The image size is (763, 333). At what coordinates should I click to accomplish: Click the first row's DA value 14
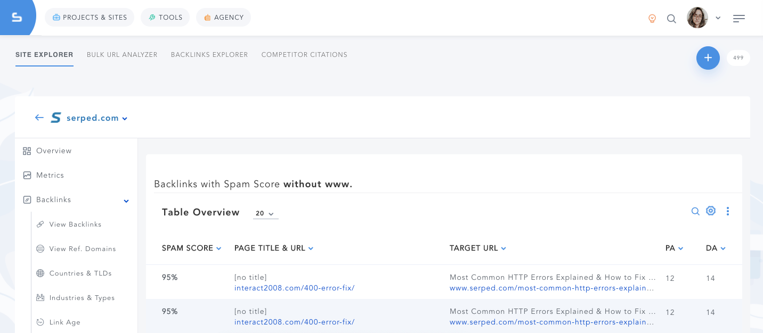[711, 278]
